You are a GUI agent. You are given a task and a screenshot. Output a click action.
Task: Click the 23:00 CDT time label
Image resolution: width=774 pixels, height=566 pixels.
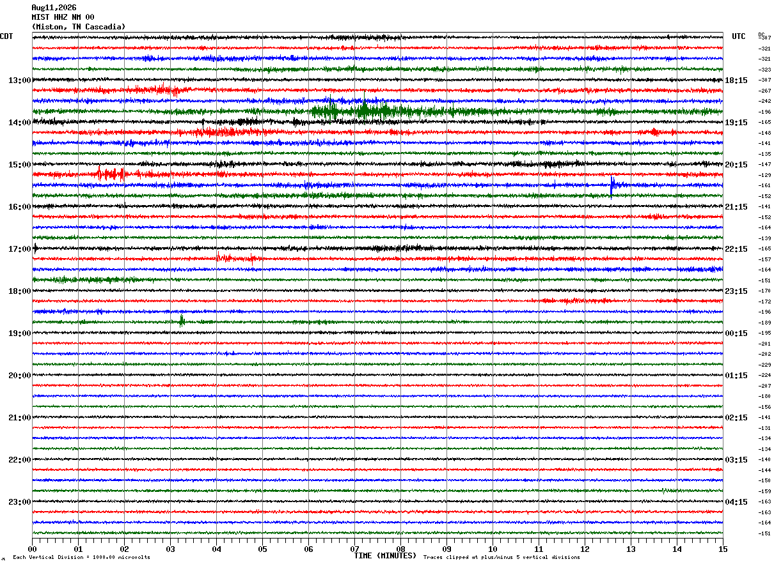[19, 502]
